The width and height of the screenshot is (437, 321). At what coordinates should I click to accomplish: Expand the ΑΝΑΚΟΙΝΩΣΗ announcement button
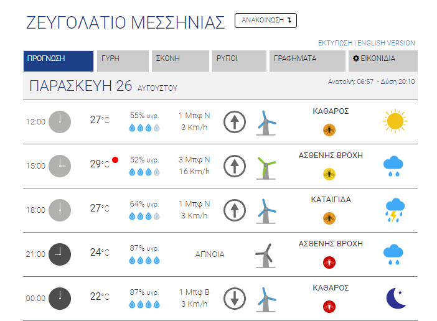pyautogui.click(x=266, y=21)
